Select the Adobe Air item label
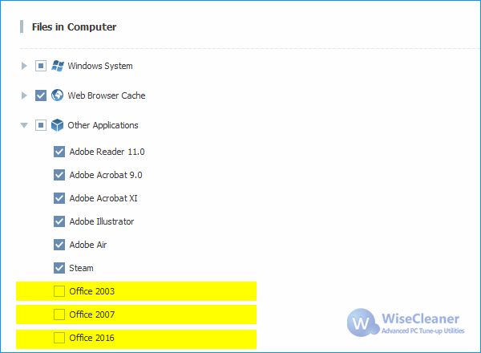This screenshot has height=353, width=481. coord(88,245)
